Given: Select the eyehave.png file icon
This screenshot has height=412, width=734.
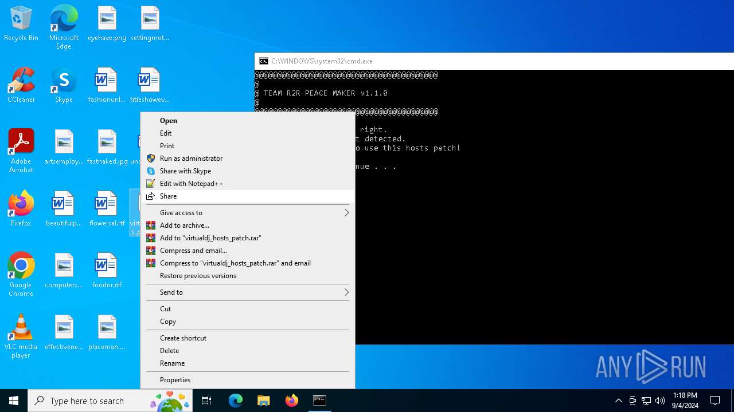Looking at the screenshot, I should 107,24.
